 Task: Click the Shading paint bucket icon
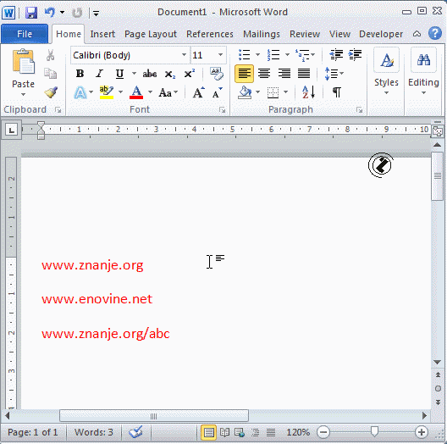(245, 92)
